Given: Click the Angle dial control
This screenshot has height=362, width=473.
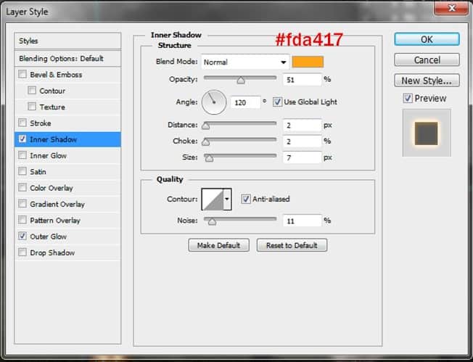Looking at the screenshot, I should coord(214,102).
